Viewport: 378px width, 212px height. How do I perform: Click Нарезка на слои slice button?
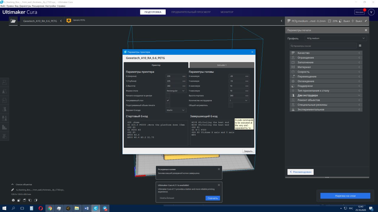(345, 196)
